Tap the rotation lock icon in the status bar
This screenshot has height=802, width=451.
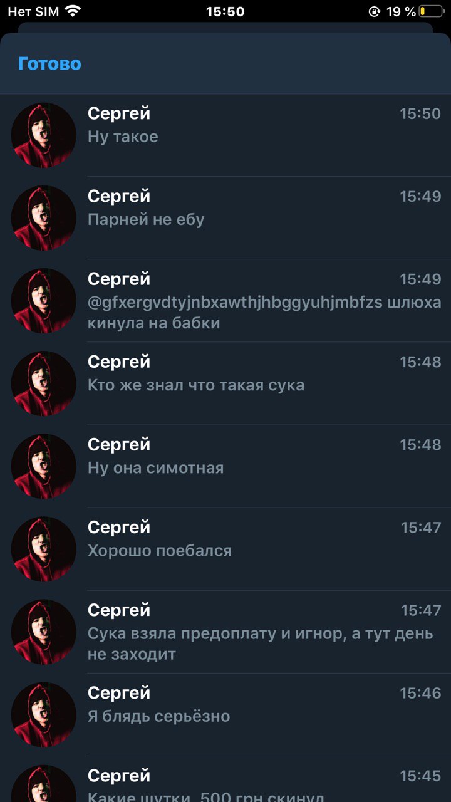375,11
